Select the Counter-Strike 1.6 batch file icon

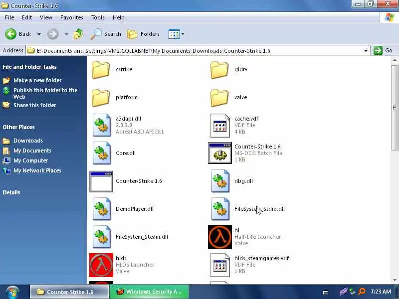[x=220, y=153]
